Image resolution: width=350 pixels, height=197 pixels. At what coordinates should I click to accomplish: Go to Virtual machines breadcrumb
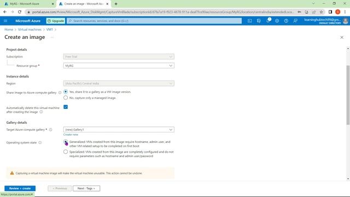tap(30, 30)
